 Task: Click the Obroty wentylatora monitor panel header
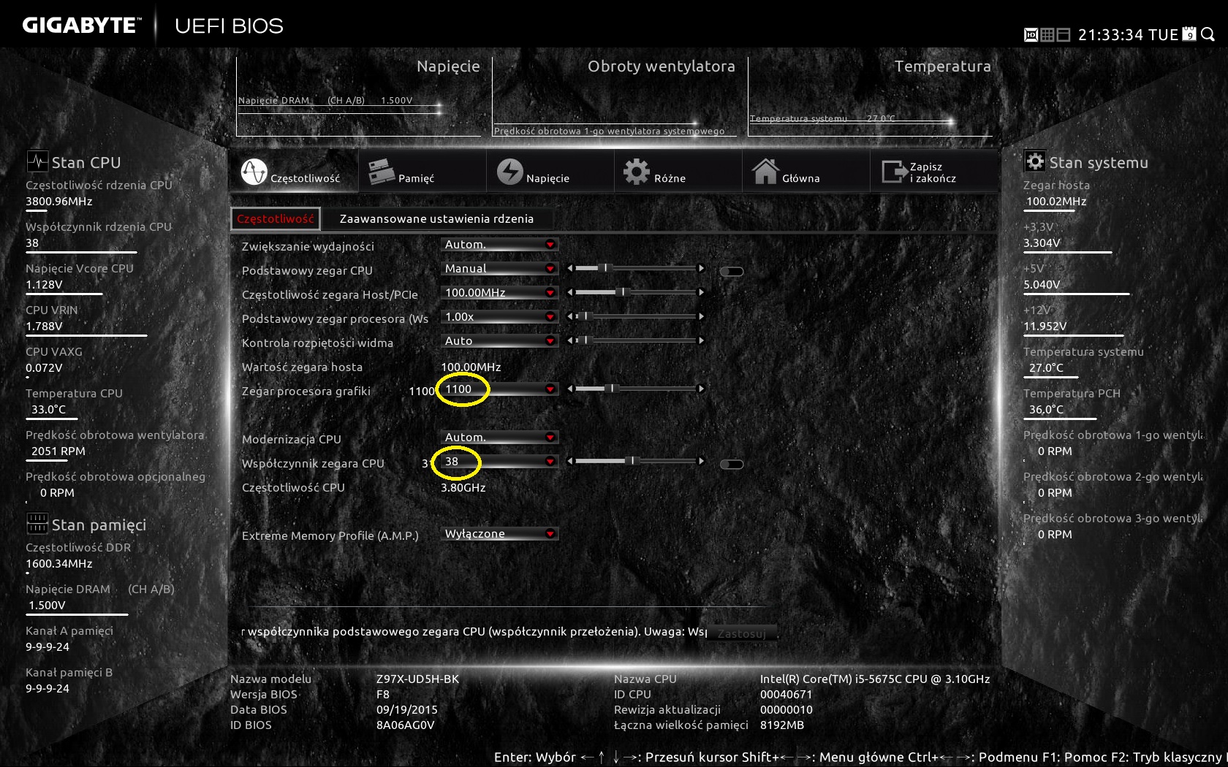(x=662, y=66)
